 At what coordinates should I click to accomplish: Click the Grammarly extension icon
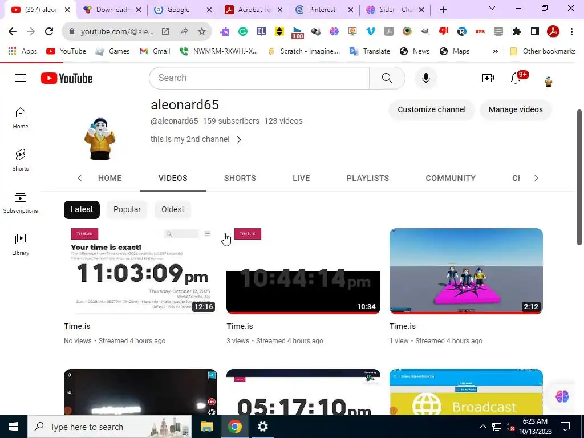(243, 32)
